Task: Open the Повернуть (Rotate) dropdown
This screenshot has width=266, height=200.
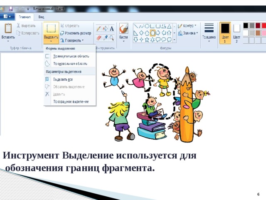Action: [x=72, y=40]
